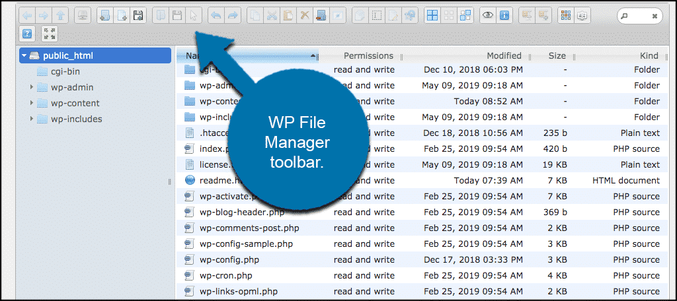Click Select all icon
The height and width of the screenshot is (301, 677).
[432, 16]
